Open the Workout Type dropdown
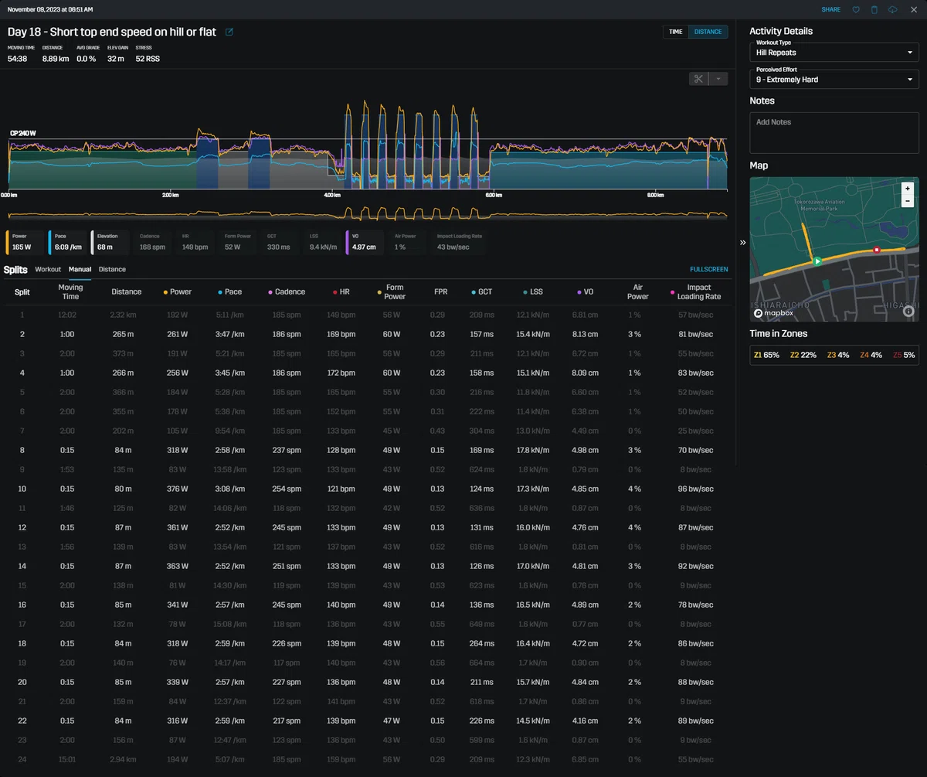The image size is (927, 777). click(x=834, y=52)
